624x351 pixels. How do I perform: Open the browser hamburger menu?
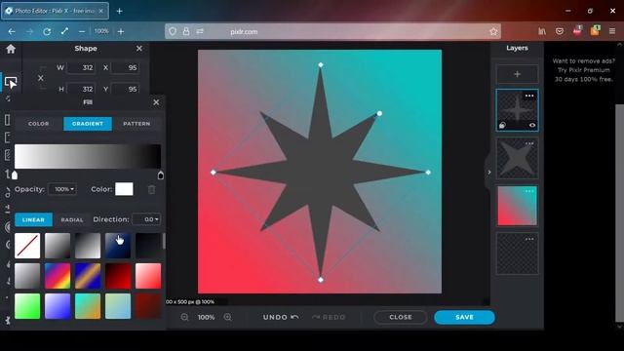612,31
